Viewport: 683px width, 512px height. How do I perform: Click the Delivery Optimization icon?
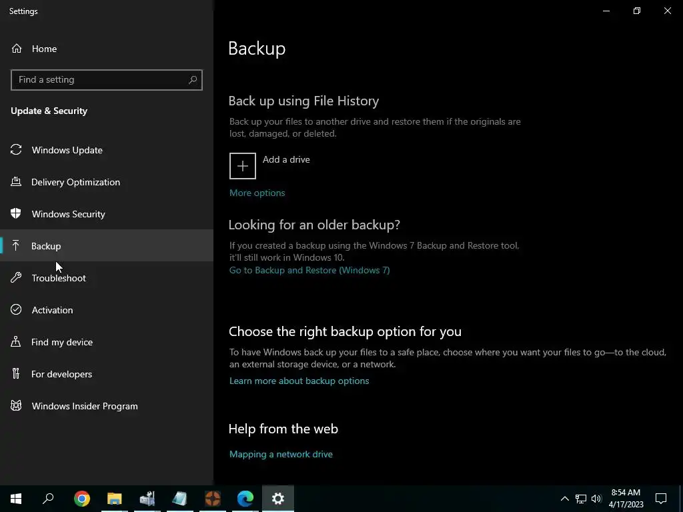coord(16,181)
